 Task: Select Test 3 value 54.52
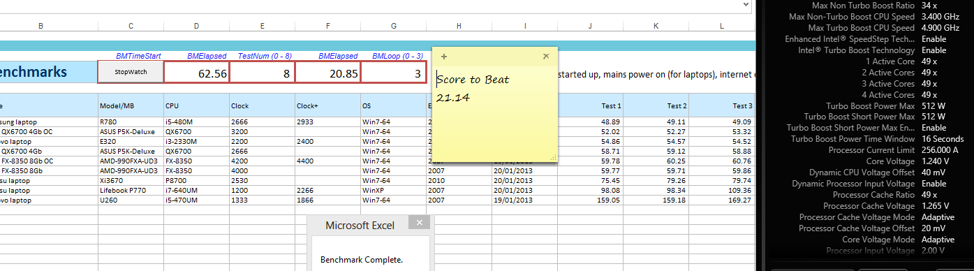coord(721,141)
